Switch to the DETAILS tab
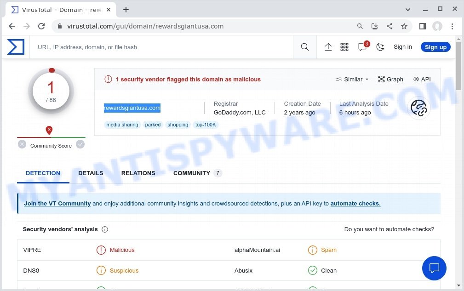Image resolution: width=464 pixels, height=291 pixels. [x=91, y=173]
